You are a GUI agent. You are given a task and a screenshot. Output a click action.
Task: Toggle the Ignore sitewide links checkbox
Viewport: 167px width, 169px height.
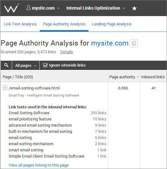(45, 65)
